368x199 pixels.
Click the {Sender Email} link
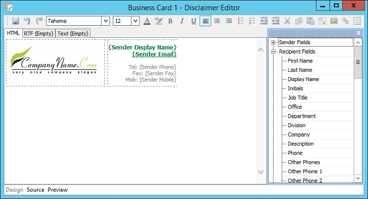[154, 54]
